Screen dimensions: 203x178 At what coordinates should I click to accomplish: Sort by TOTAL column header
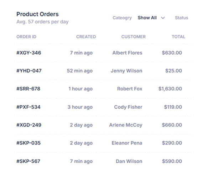(x=178, y=37)
